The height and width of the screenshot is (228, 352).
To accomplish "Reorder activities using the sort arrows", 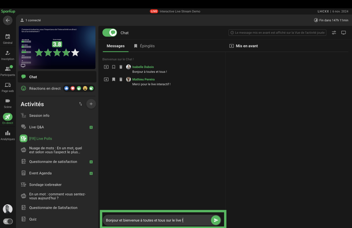I will click(x=80, y=104).
